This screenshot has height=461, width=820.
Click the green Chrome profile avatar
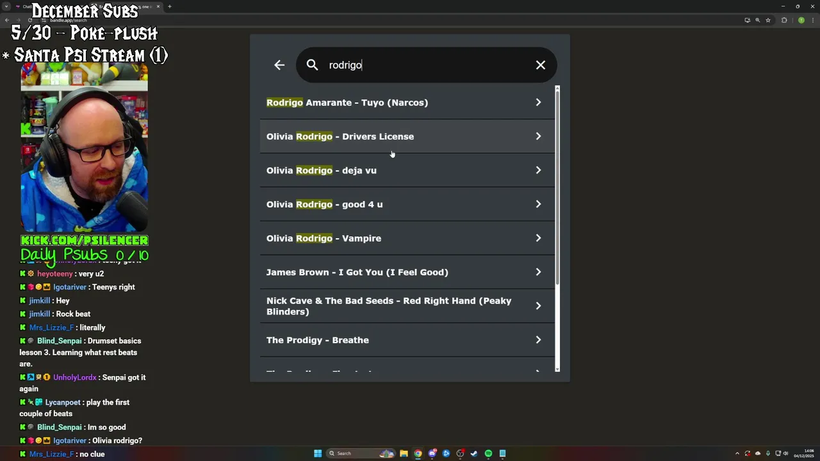click(x=801, y=20)
